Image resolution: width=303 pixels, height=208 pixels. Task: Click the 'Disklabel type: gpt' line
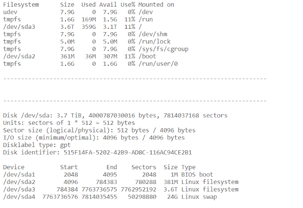pyautogui.click(x=36, y=145)
